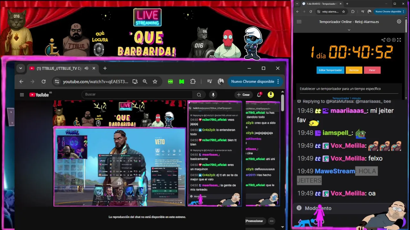Open media controls in YouTube Chrome window
410x230 pixels.
[209, 81]
